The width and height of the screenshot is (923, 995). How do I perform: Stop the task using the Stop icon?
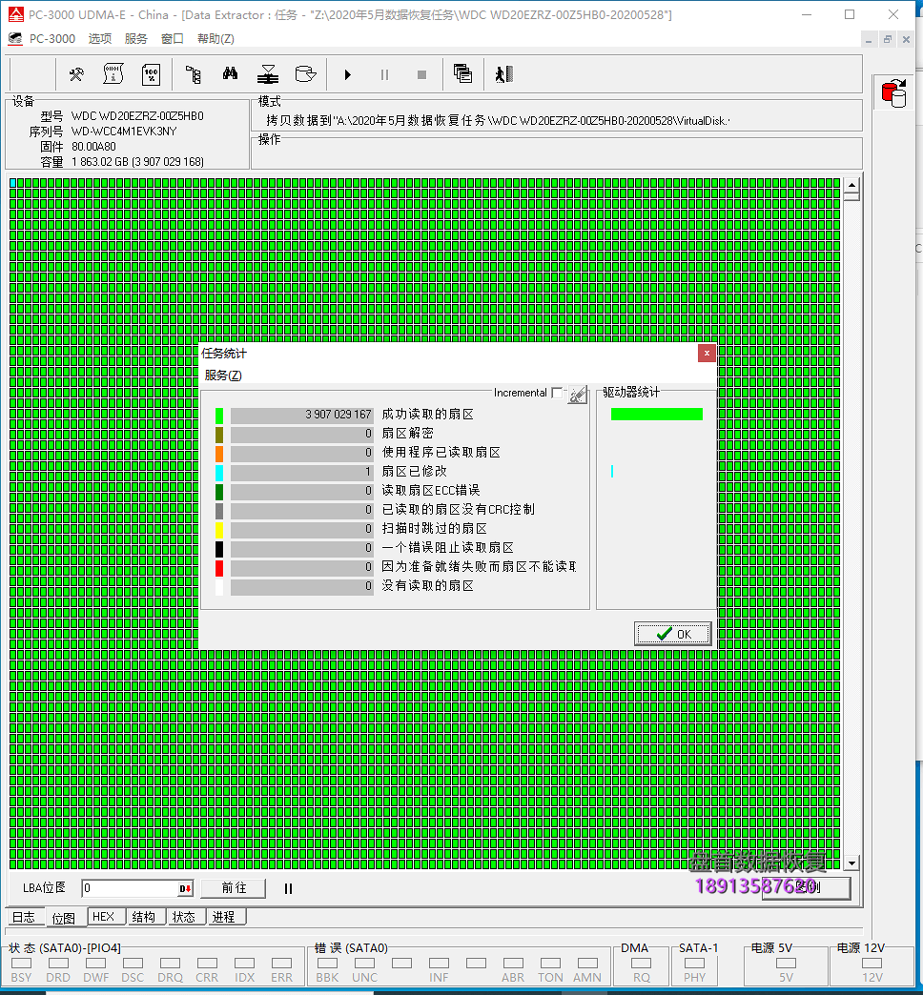coord(422,73)
